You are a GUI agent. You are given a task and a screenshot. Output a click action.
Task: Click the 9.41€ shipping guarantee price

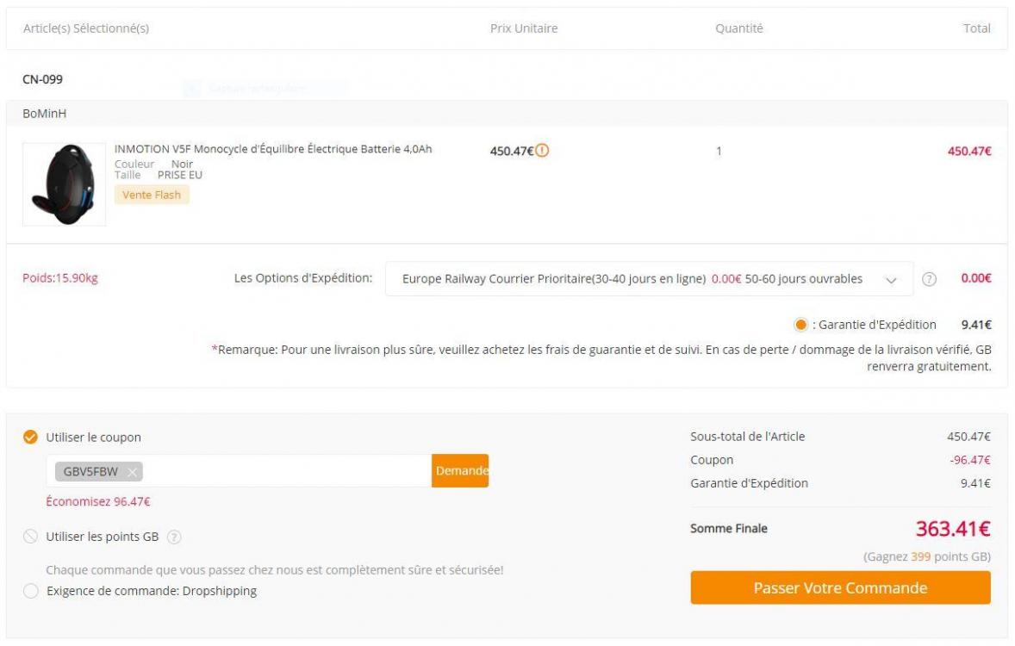click(976, 325)
